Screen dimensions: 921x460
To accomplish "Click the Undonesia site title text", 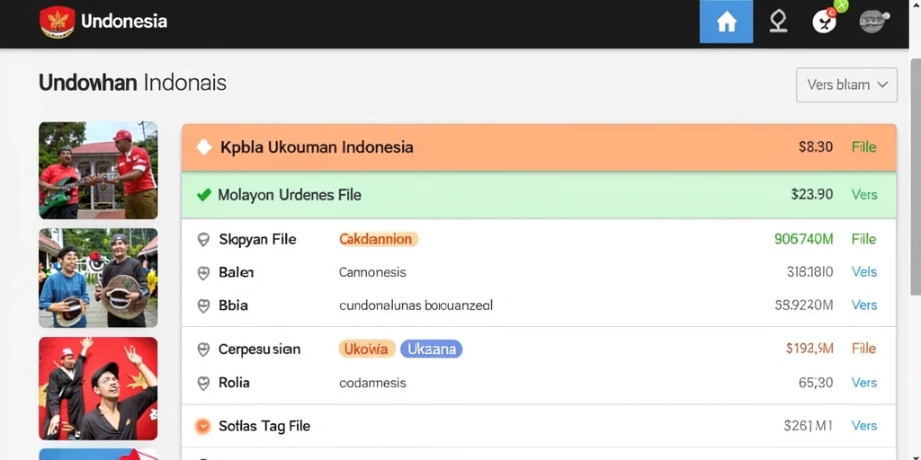I will coord(124,22).
